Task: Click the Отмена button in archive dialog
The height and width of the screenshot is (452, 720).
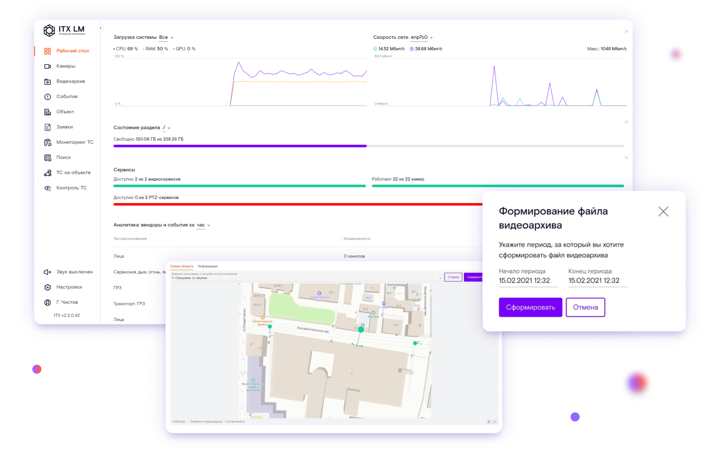Action: click(585, 307)
